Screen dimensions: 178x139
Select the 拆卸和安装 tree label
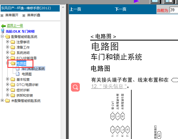click(x=25, y=95)
